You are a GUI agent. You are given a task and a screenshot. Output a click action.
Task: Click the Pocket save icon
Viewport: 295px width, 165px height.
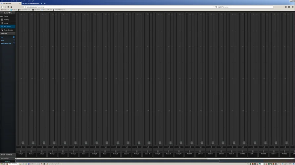(216, 7)
